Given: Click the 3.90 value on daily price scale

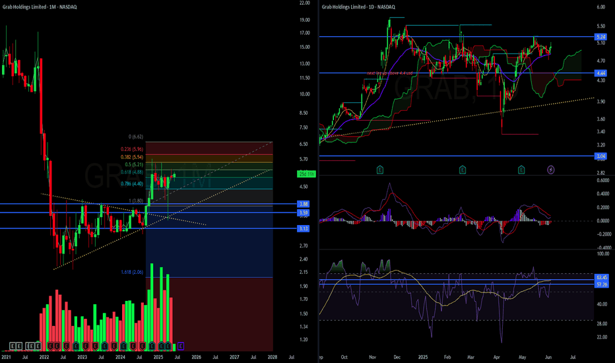Looking at the screenshot, I should click(x=601, y=102).
